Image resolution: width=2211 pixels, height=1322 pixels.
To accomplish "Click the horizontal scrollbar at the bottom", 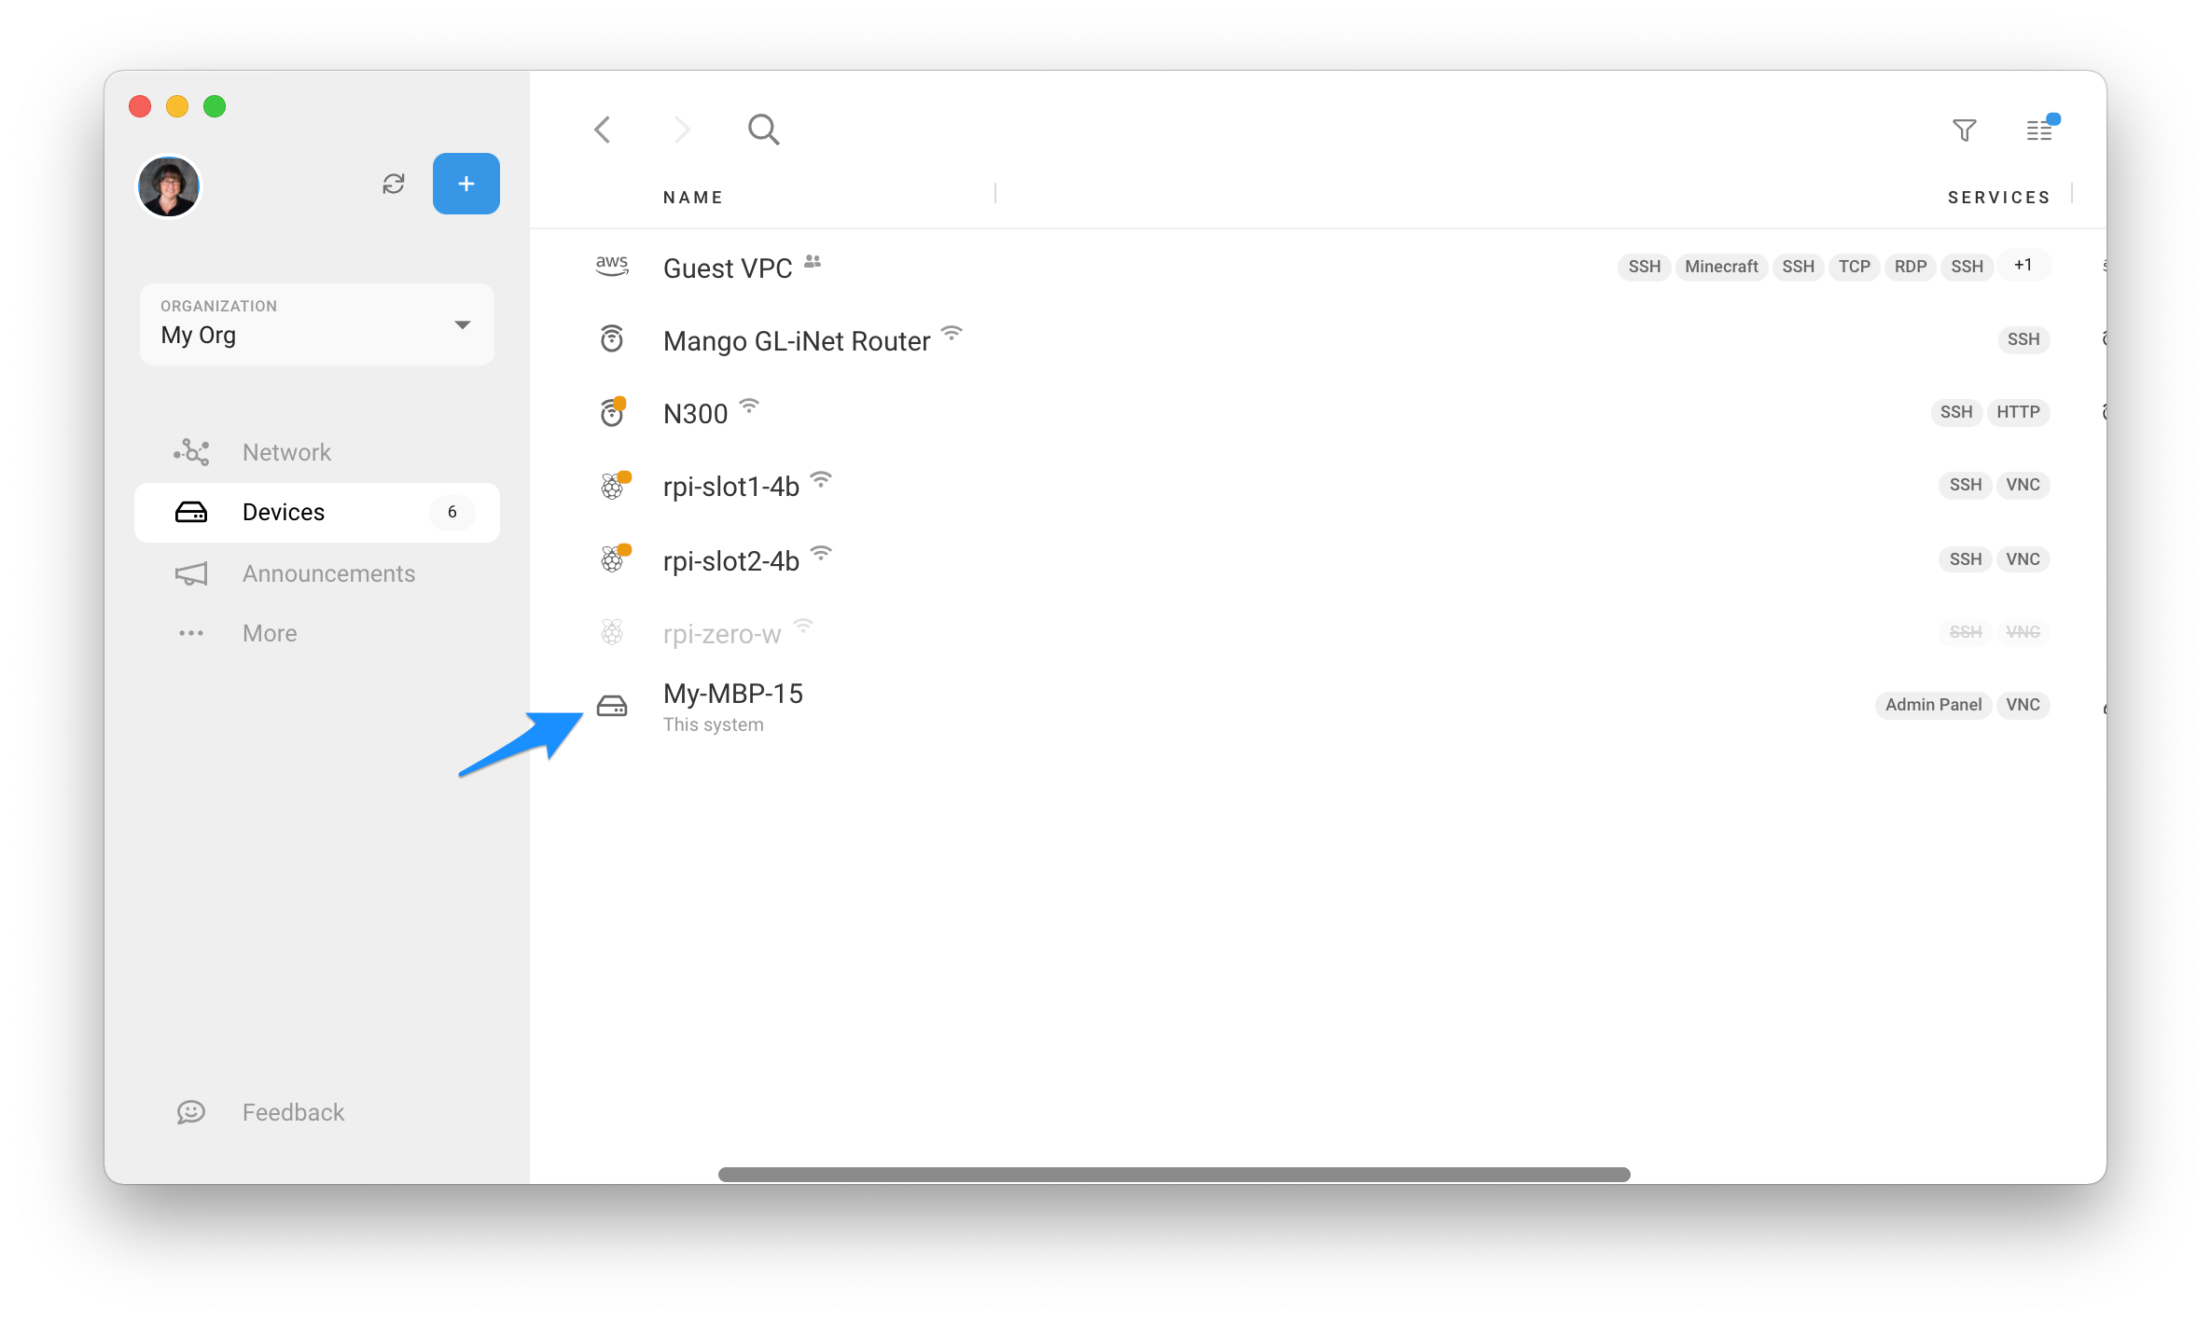I will 1174,1174.
